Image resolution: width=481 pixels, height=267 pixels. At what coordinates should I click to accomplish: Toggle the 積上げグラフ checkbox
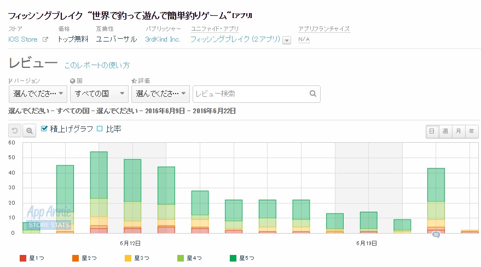tap(44, 129)
